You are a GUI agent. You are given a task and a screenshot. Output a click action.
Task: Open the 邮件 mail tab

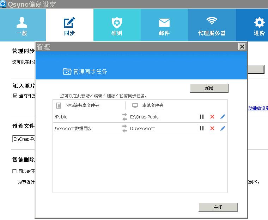pyautogui.click(x=164, y=25)
